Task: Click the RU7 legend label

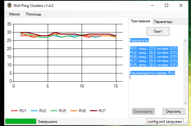Action: pos(102,111)
